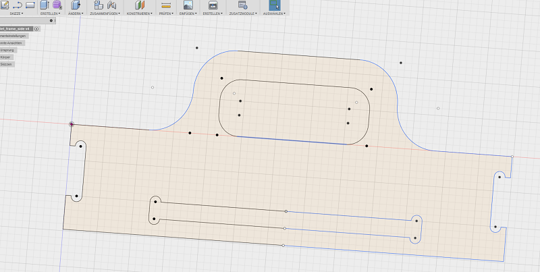Image resolution: width=540 pixels, height=272 pixels.
Task: Select the sketch Line arc tool icon
Action: tap(18, 5)
